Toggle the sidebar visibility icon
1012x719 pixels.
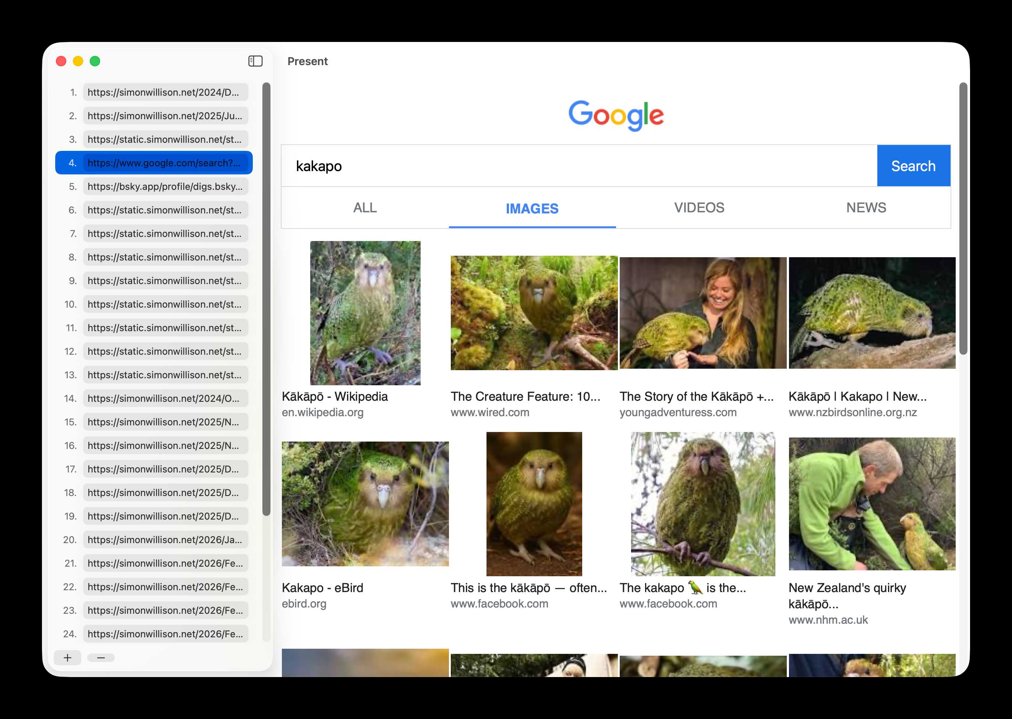pos(255,61)
